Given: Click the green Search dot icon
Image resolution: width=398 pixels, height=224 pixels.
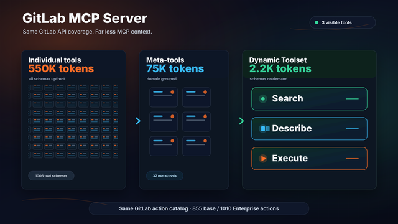Looking at the screenshot, I should (x=263, y=99).
